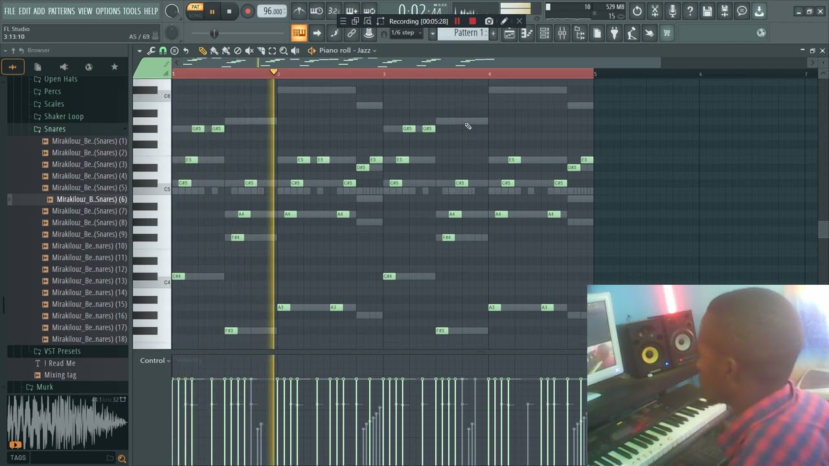Open the piano roll main menu arrow

[139, 50]
